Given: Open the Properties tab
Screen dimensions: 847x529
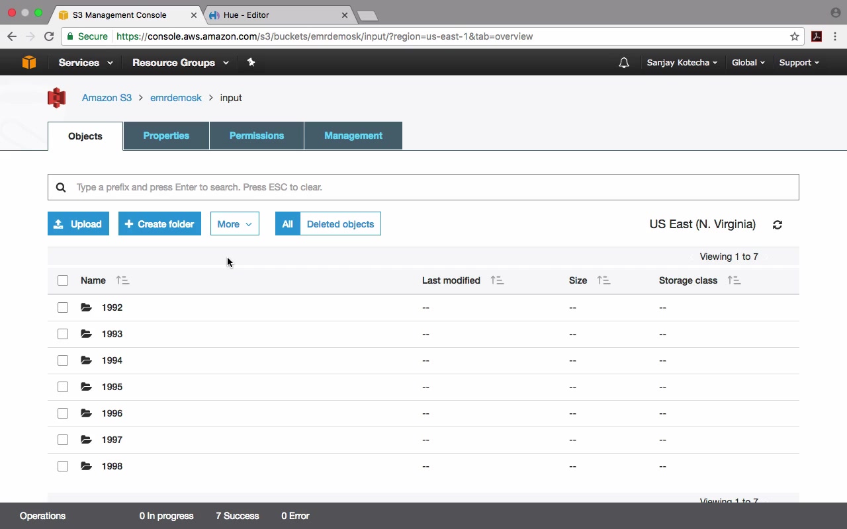Looking at the screenshot, I should tap(166, 136).
